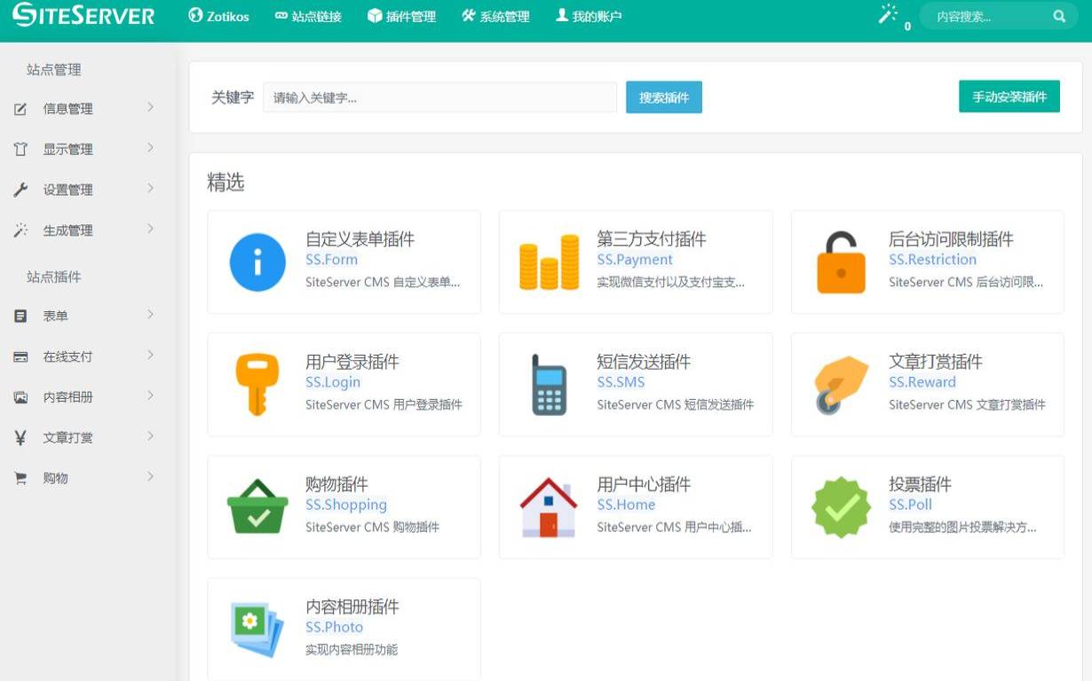Select the 短信发送插件 phone icon
Image resolution: width=1092 pixels, height=681 pixels.
click(548, 384)
